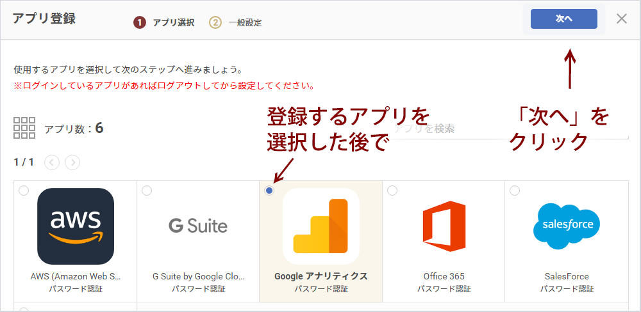Click the G Suite logo
The width and height of the screenshot is (641, 312).
point(198,226)
